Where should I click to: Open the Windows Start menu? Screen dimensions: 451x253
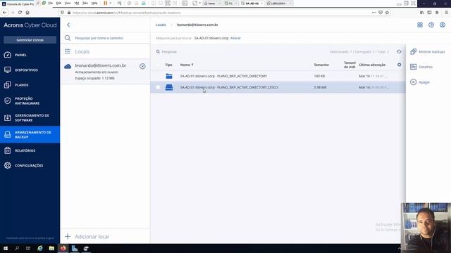pos(6,248)
